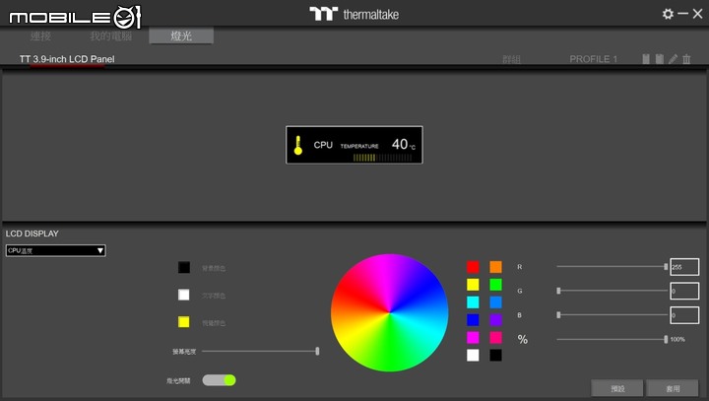Viewport: 709px width, 401px height.
Task: Click the LCD DISPLAY heading text
Action: 32,234
